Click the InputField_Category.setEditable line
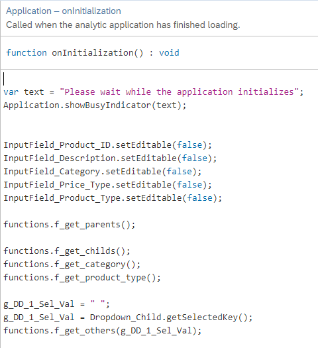Viewport: 318px width, 348px height. tap(103, 172)
